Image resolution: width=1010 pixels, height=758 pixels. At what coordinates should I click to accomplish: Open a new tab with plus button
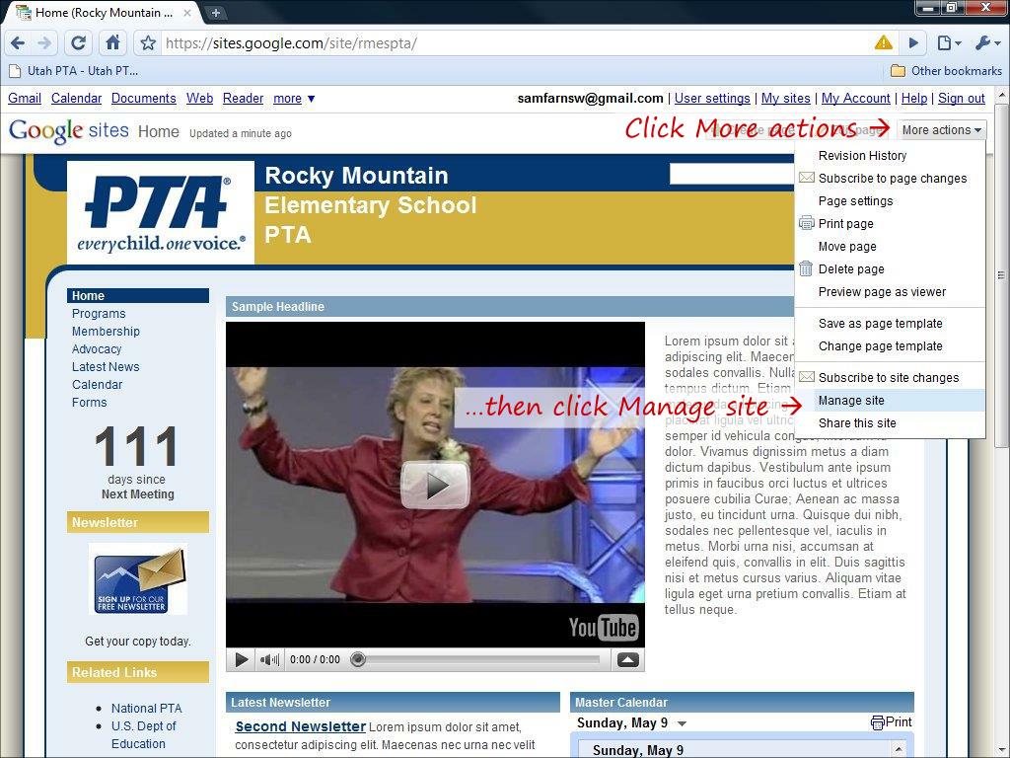(215, 12)
